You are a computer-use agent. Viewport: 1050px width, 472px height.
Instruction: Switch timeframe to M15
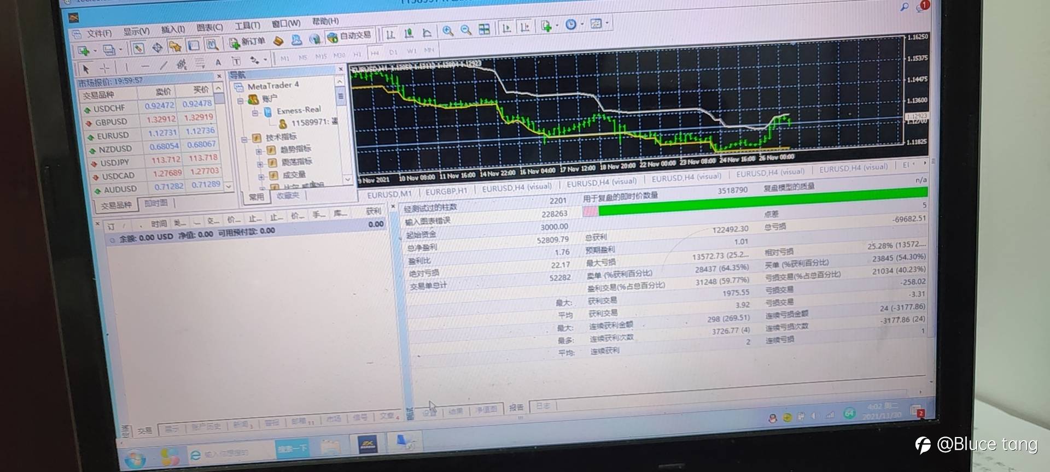[x=321, y=56]
